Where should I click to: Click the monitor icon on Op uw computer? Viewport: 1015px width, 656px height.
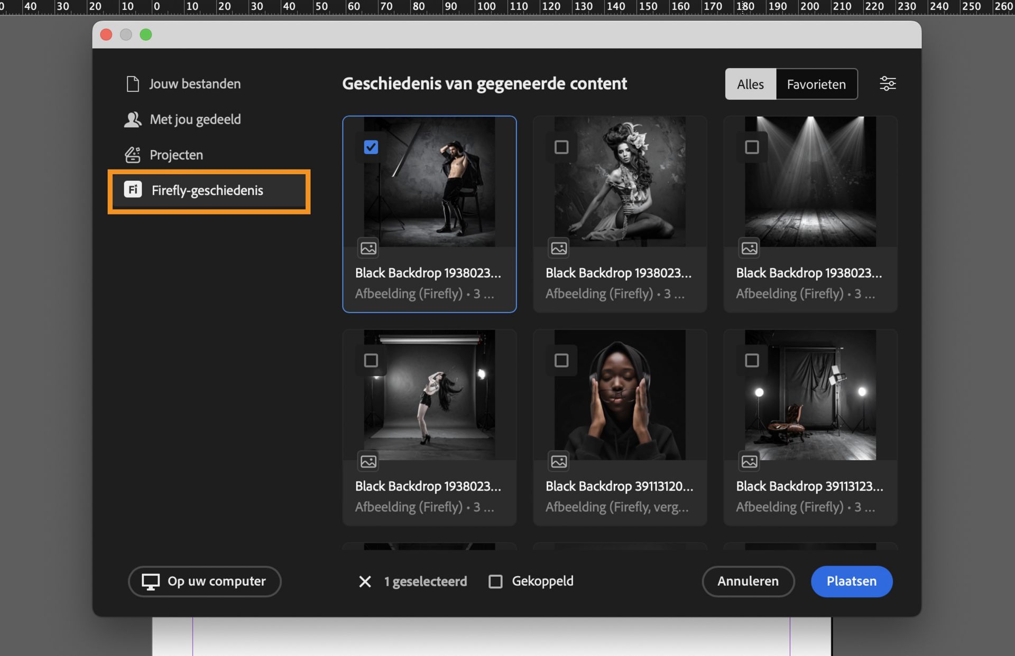coord(151,581)
